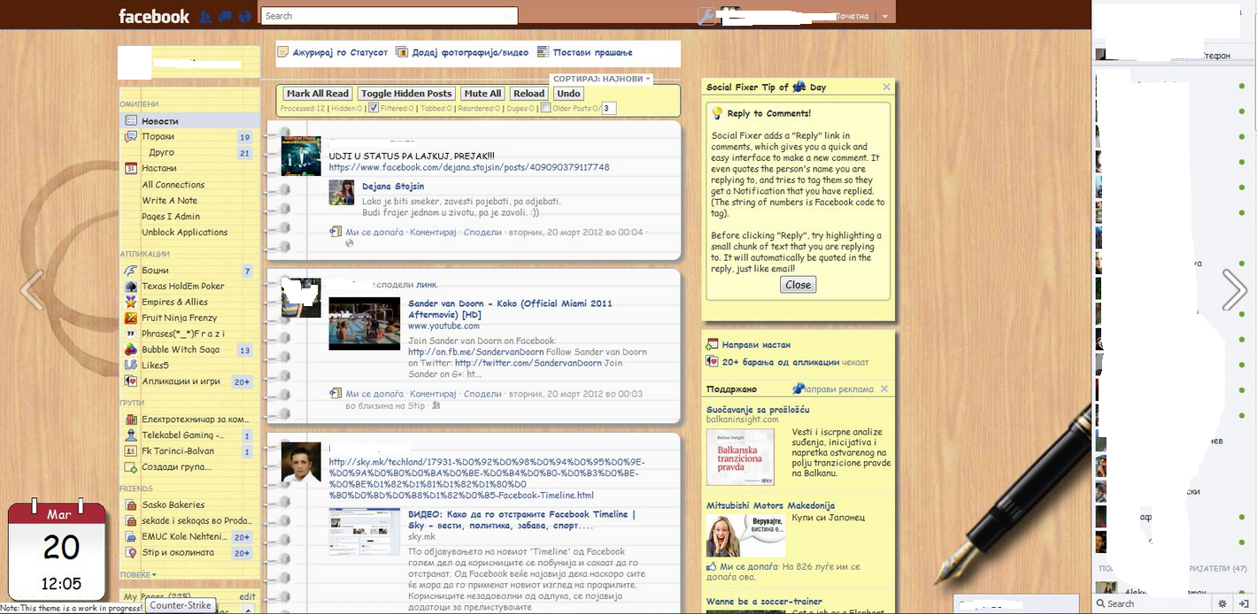Click the Направи настан event icon
This screenshot has width=1257, height=614.
pyautogui.click(x=712, y=344)
